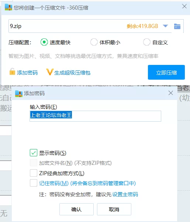Select the 速度最快 radio option
This screenshot has height=222, width=190.
[44, 42]
